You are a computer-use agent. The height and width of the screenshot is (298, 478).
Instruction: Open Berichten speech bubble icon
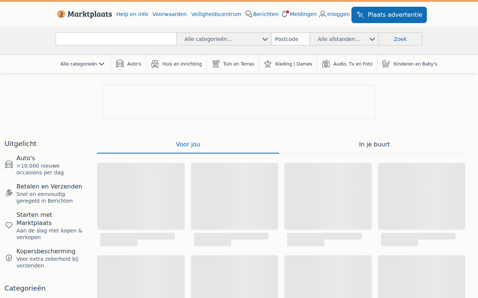coord(249,14)
